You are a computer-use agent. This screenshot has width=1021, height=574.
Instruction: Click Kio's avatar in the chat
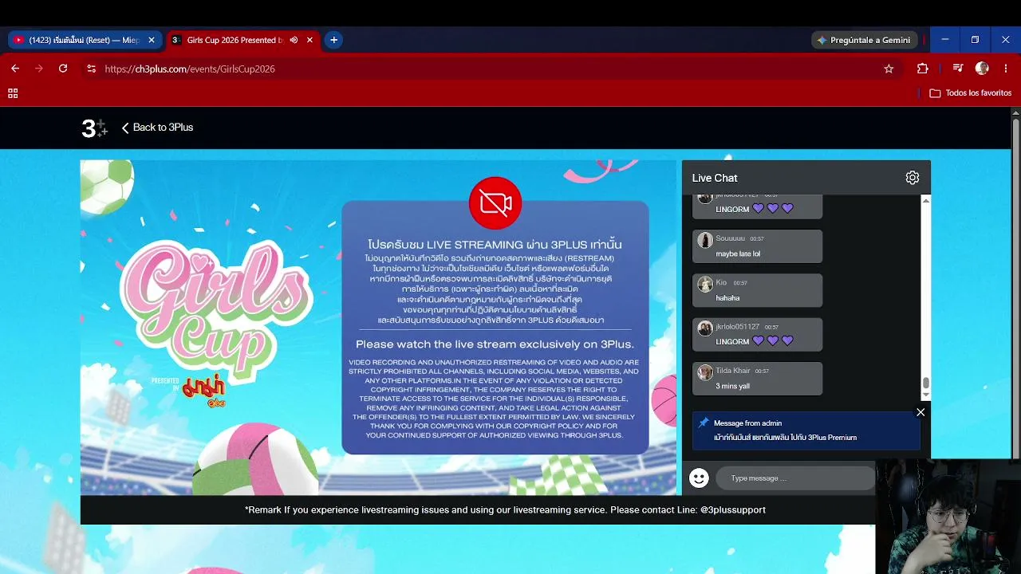[x=705, y=285]
